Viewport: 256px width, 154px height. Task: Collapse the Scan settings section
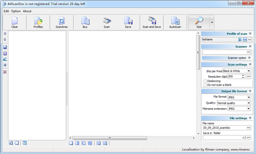[x=250, y=64]
